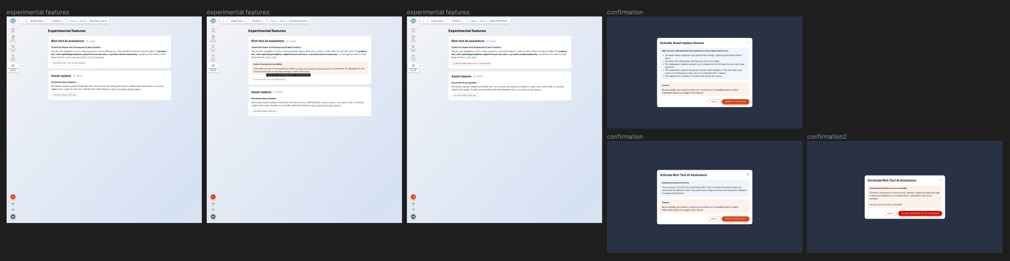Click Cancel in the Activate Asset replace dialog

tap(713, 101)
